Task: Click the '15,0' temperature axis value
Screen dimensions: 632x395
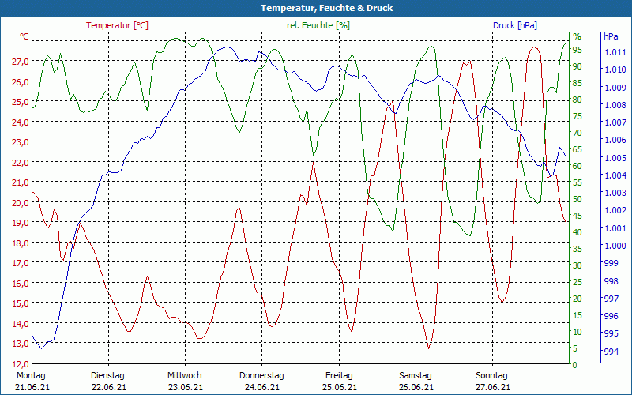Action: pyautogui.click(x=21, y=303)
